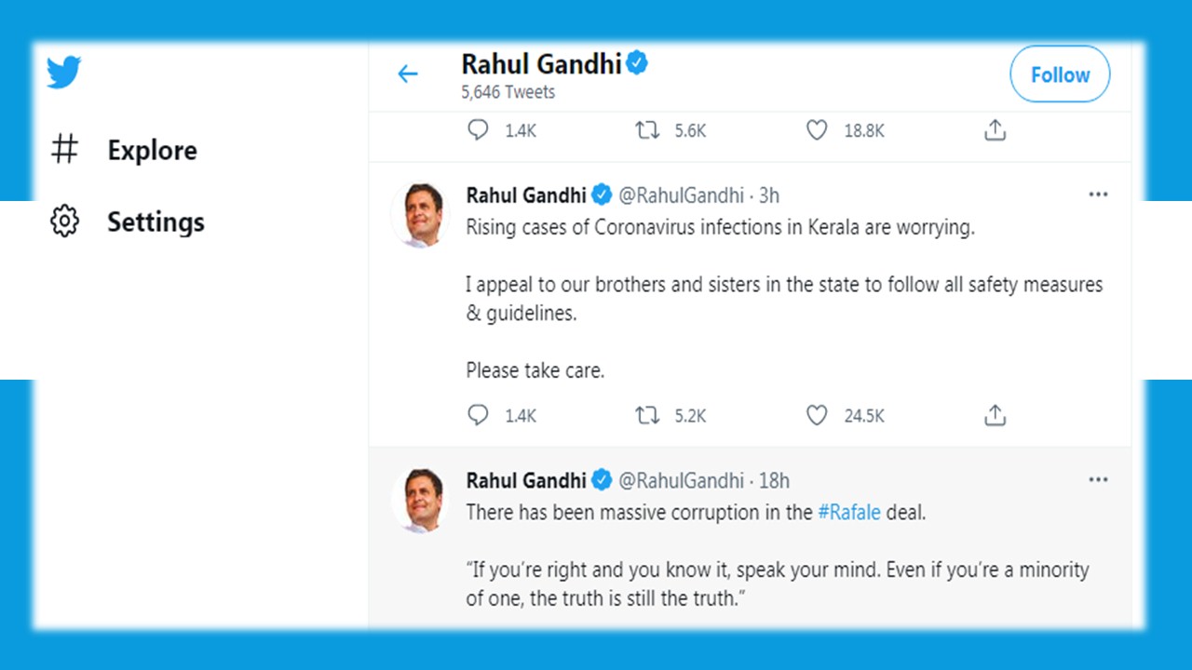Click the Twitter bird logo
This screenshot has width=1192, height=670.
coord(62,72)
